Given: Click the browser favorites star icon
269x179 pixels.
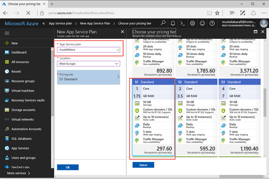Looking at the screenshot, I should coord(217,13).
